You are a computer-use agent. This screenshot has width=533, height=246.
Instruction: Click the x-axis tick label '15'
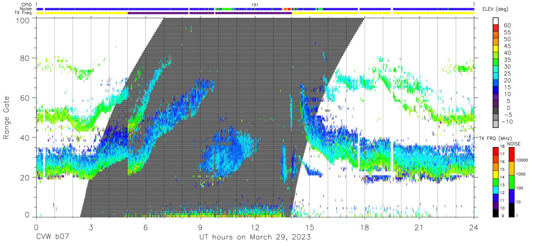310,227
